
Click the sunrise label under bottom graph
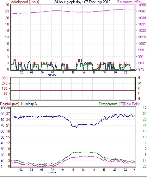coord(52,172)
